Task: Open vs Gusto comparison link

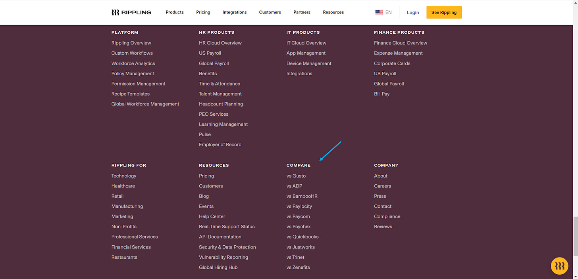Action: click(x=296, y=176)
